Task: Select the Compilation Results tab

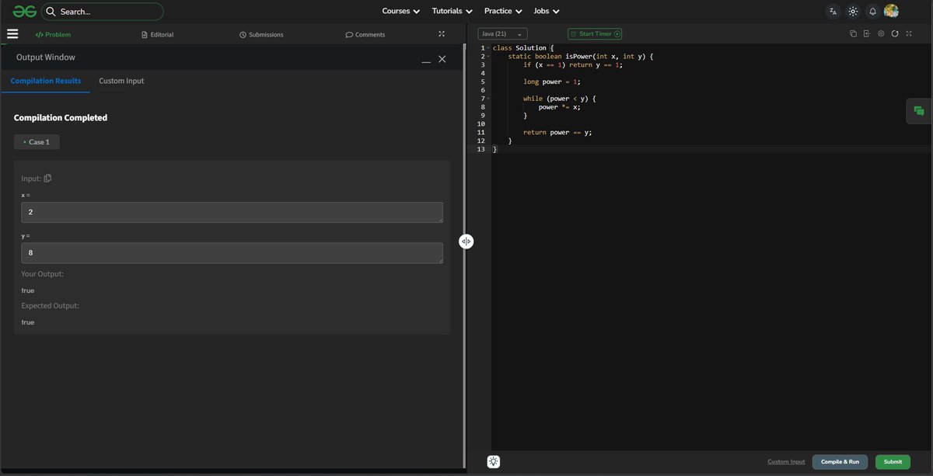Action: coord(46,81)
